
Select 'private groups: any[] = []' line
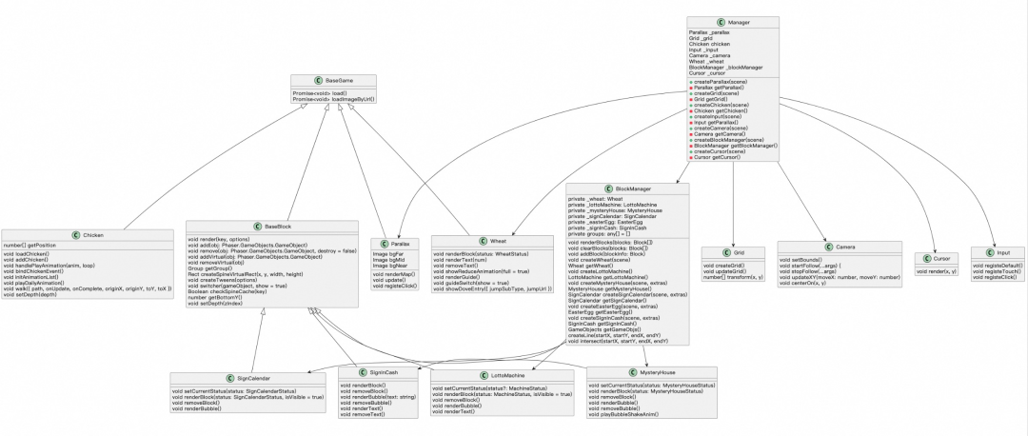coord(601,233)
